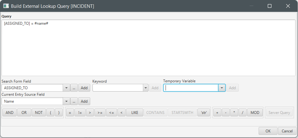
Task: Click ellipsis beside Current Entry Source Field
Action: [74, 101]
